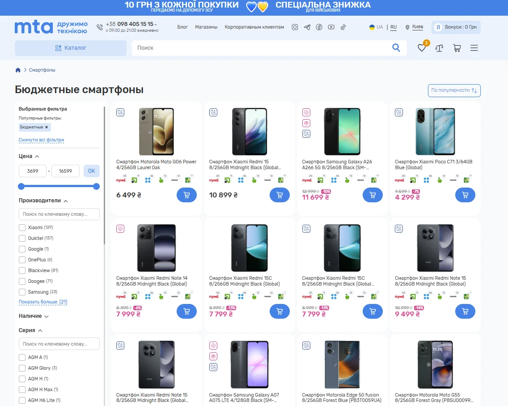This screenshot has height=406, width=508.
Task: Open the Каталог button
Action: click(71, 48)
